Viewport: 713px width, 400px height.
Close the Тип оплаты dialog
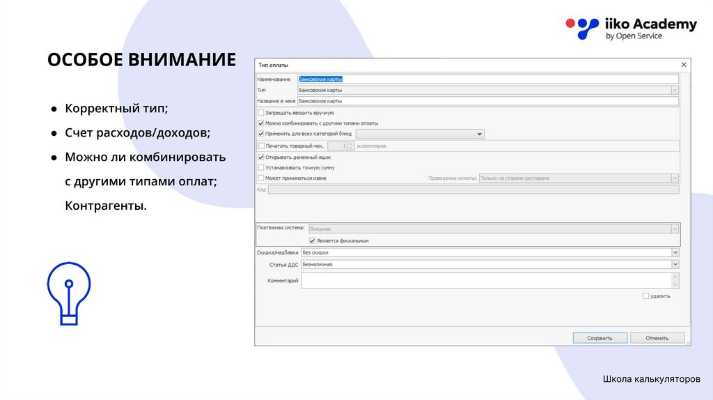pos(684,65)
